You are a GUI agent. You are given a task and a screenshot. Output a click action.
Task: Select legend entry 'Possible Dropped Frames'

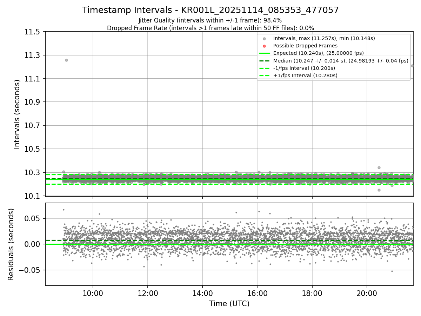pyautogui.click(x=305, y=46)
